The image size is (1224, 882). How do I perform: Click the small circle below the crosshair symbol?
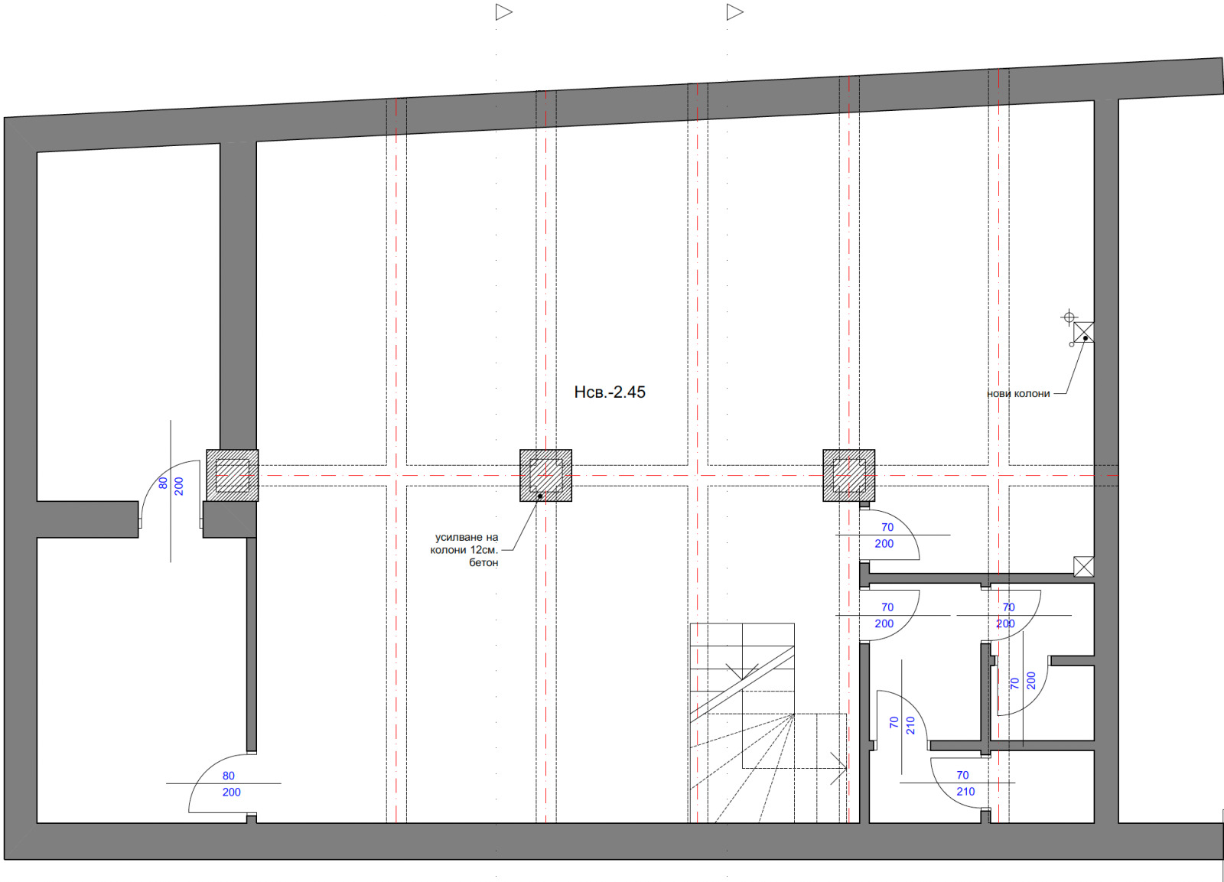pyautogui.click(x=1071, y=344)
